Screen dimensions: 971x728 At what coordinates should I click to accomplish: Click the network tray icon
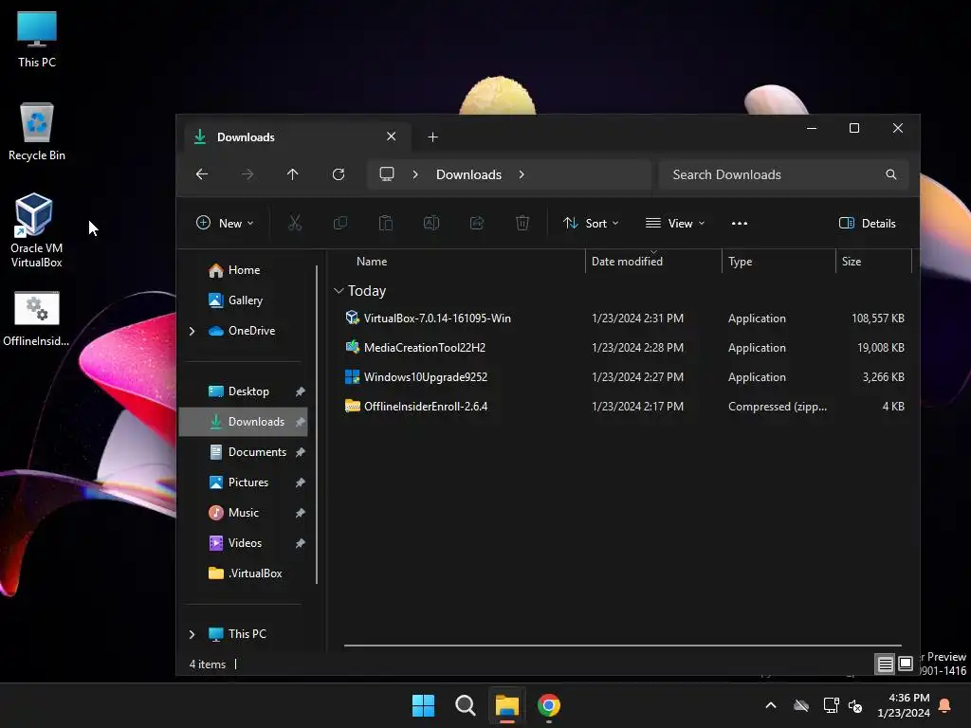point(831,705)
